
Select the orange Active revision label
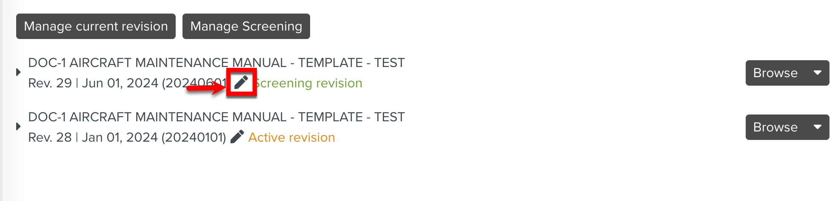click(x=291, y=137)
